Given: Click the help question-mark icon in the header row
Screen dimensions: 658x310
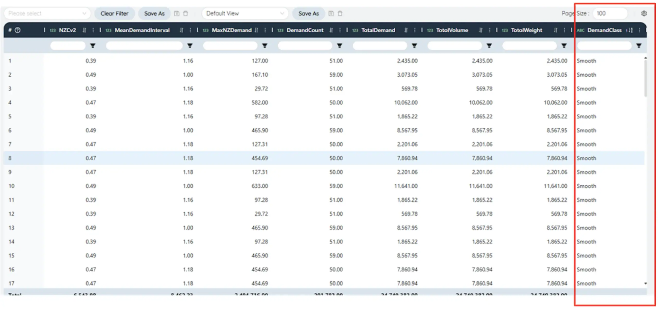Looking at the screenshot, I should tap(17, 30).
